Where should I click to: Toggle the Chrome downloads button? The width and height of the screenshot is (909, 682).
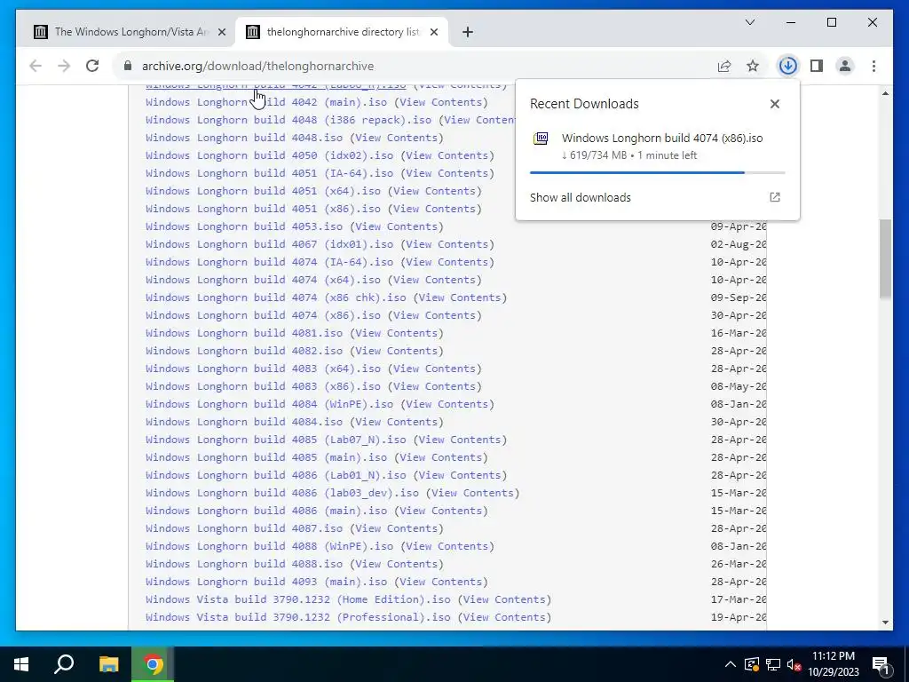tap(787, 66)
